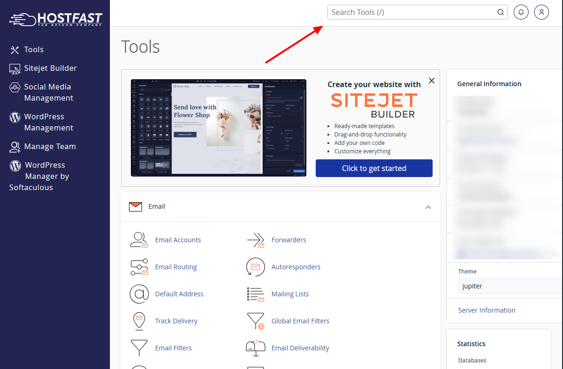Click the Autoresponders icon
The image size is (563, 369).
[x=256, y=267]
